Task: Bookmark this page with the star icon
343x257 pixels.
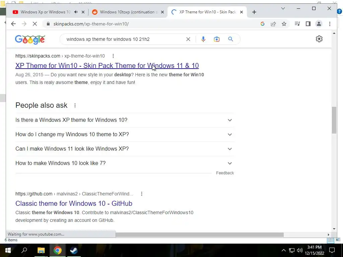Action: point(284,24)
